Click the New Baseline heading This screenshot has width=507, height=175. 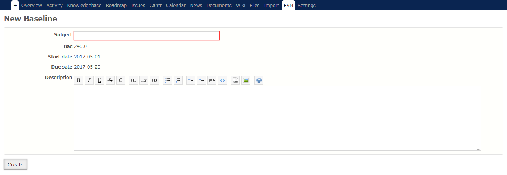30,18
